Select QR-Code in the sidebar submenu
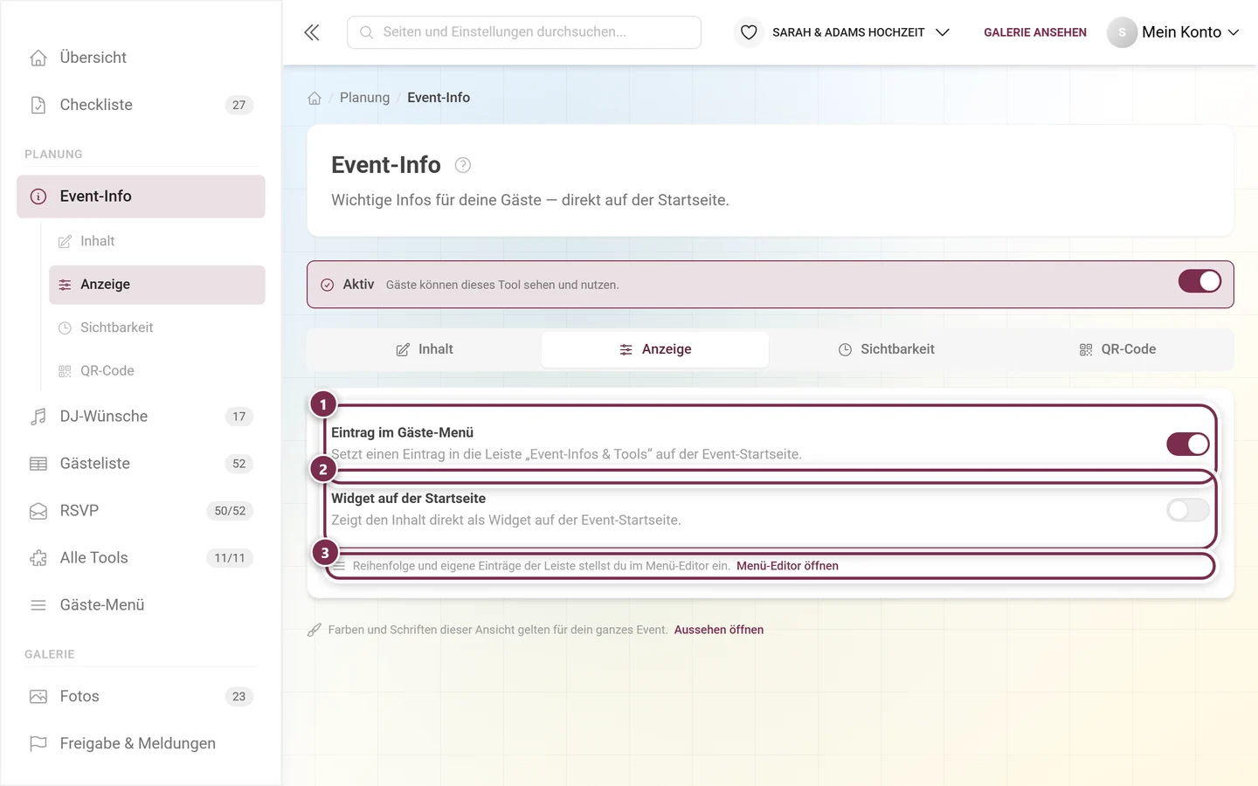 (x=157, y=371)
